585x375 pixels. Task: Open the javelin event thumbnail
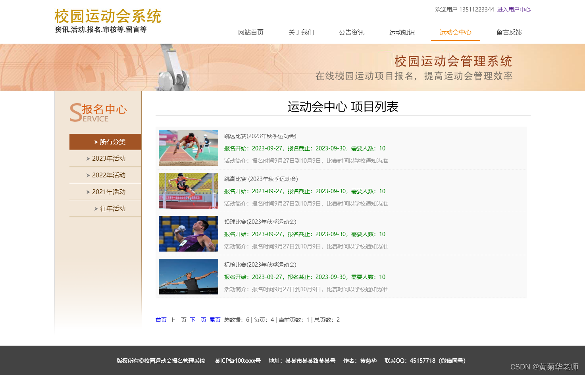click(x=189, y=277)
